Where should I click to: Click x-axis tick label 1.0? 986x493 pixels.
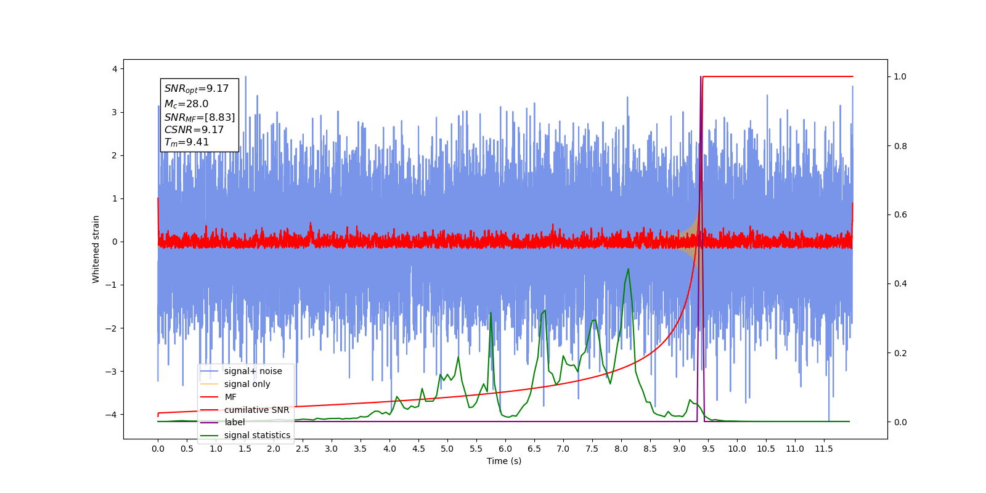click(216, 449)
